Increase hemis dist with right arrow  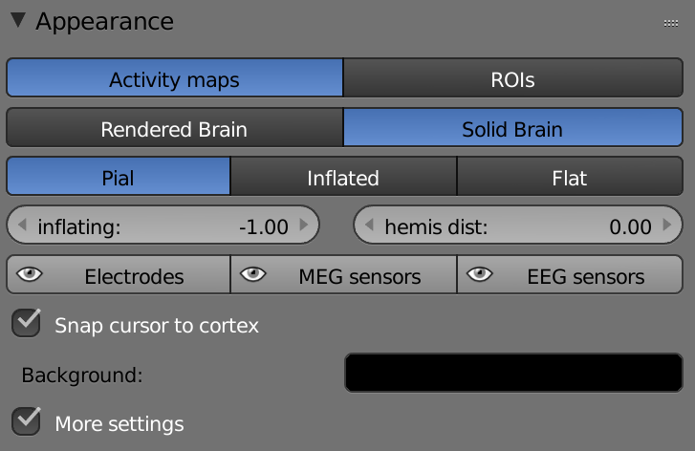tap(667, 225)
